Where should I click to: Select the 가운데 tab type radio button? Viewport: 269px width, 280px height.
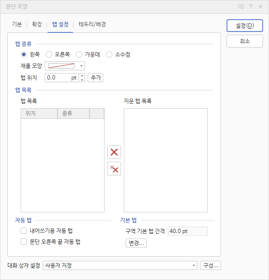coord(79,54)
